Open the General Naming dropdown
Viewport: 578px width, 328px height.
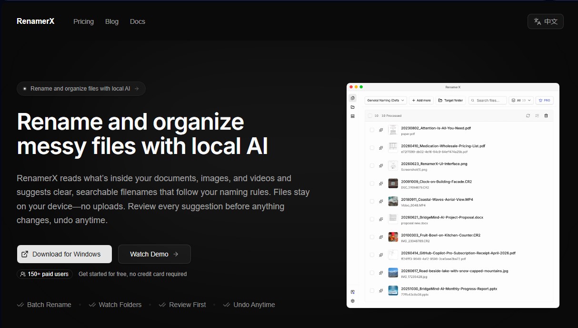coord(386,100)
